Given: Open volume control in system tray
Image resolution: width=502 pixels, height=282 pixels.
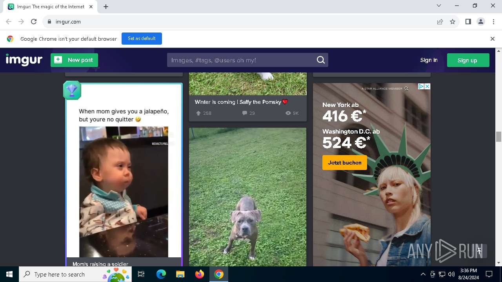Looking at the screenshot, I should 451,274.
